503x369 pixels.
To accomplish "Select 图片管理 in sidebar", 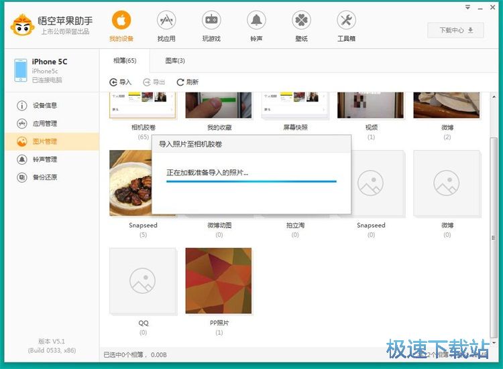I will [52, 141].
